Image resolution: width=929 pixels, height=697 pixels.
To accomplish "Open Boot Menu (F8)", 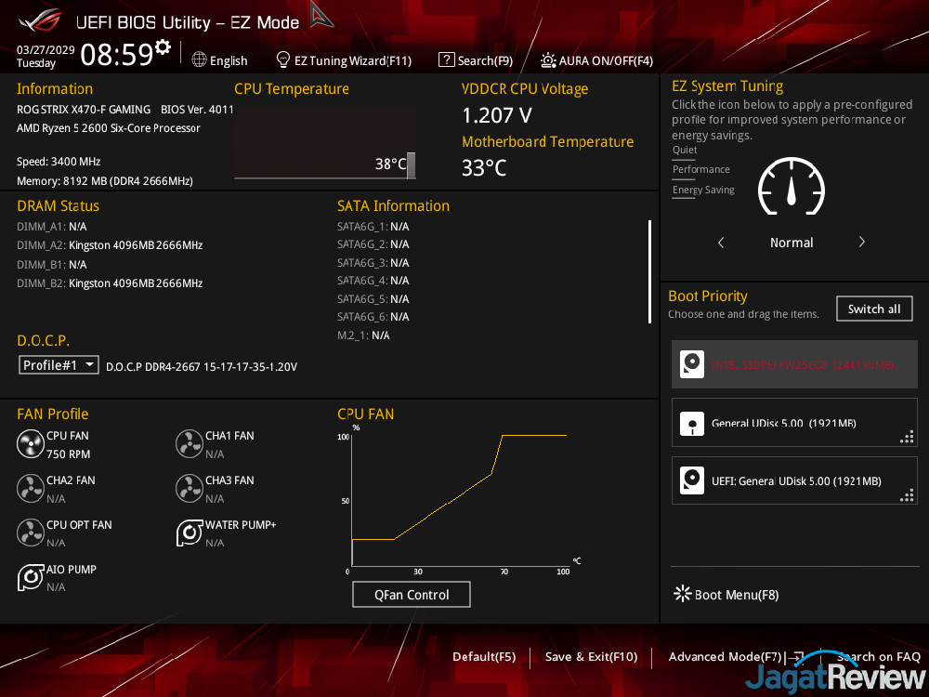I will tap(726, 595).
